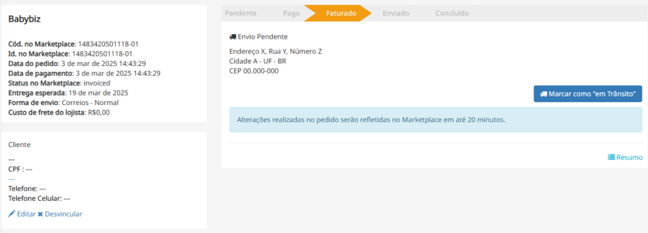Click the list icon beside Resumo

tap(611, 157)
